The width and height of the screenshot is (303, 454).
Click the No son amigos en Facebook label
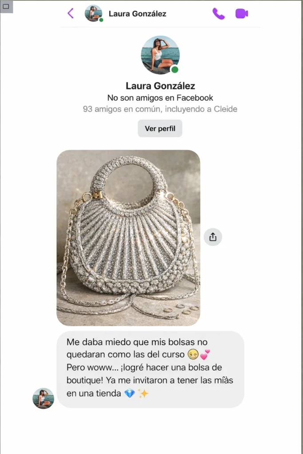(x=160, y=98)
